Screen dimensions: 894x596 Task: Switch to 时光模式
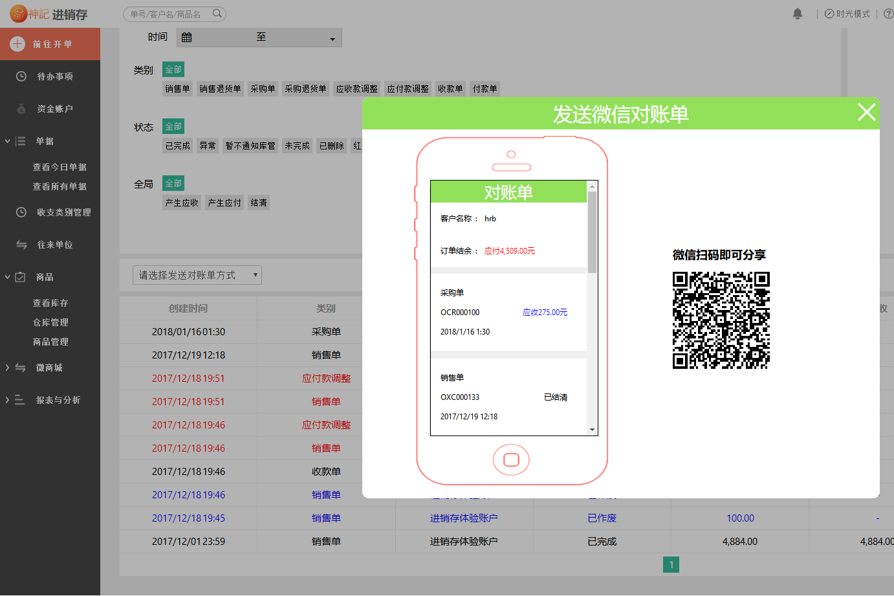coord(847,14)
